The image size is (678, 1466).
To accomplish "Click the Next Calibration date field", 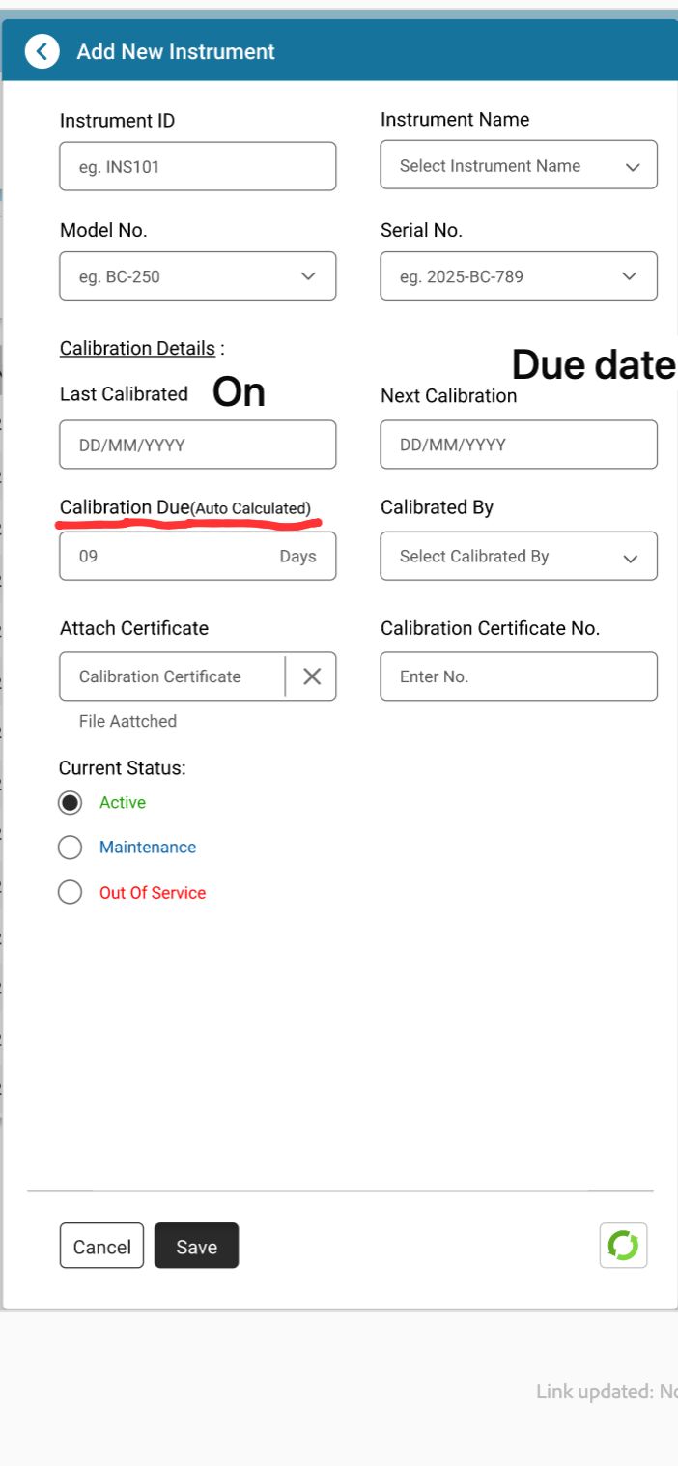I will [x=519, y=446].
